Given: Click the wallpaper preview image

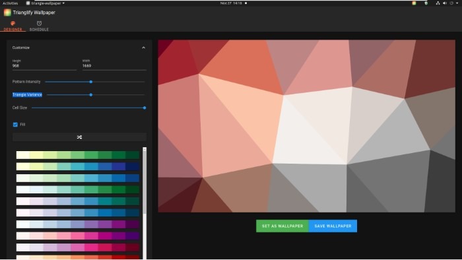Looking at the screenshot, I should (x=306, y=126).
